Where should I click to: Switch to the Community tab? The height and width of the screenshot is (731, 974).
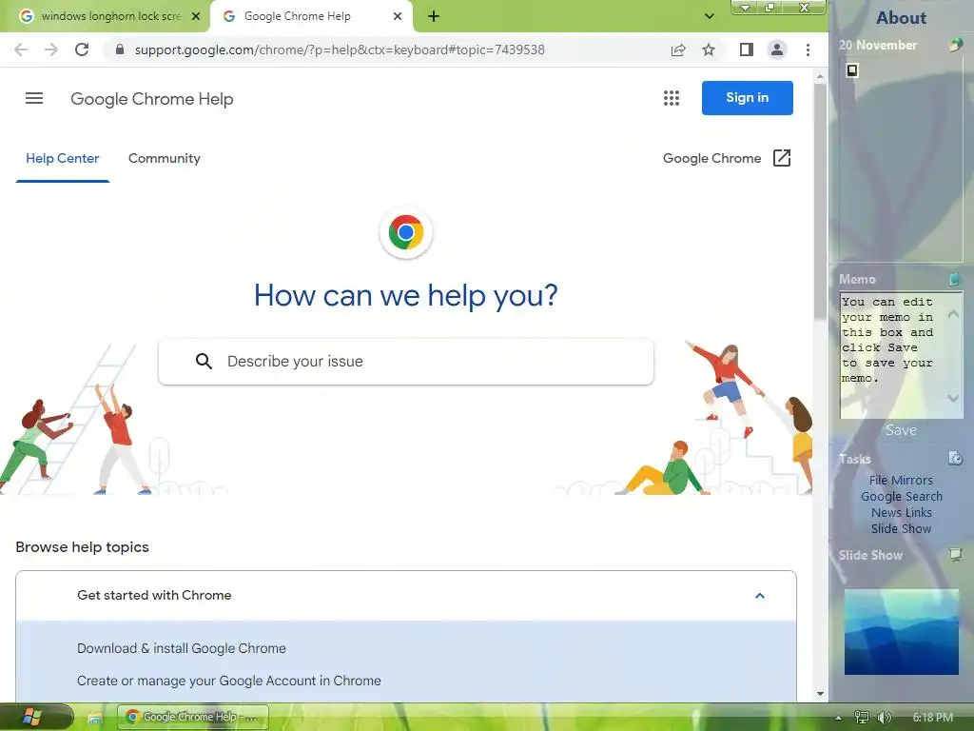point(164,159)
